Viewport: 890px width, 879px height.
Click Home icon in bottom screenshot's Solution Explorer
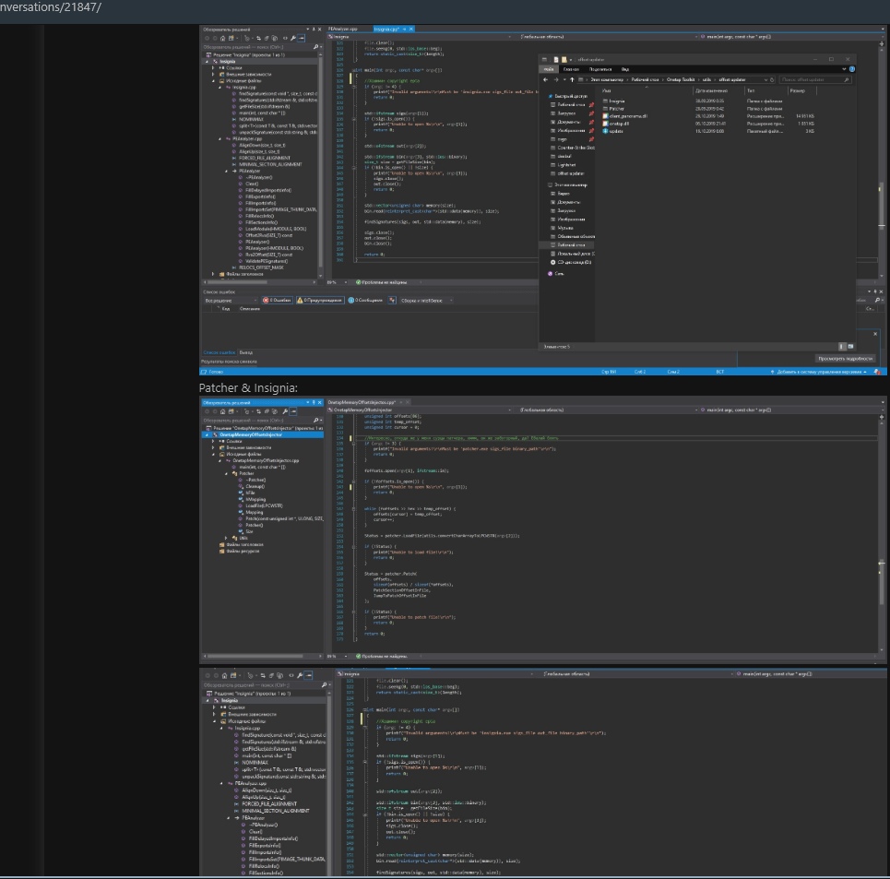[x=224, y=675]
